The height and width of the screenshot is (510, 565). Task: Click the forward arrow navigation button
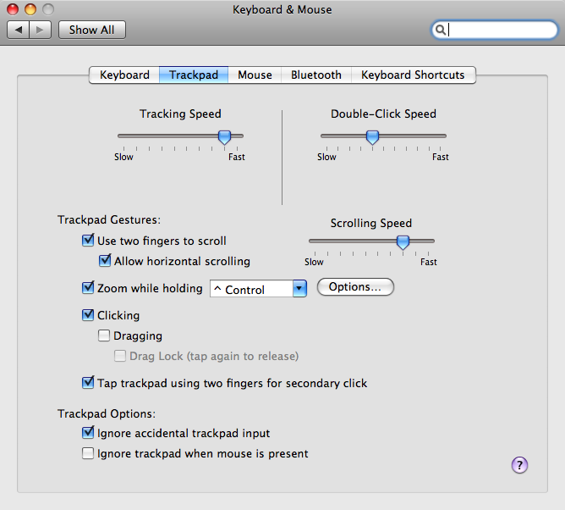tap(40, 30)
